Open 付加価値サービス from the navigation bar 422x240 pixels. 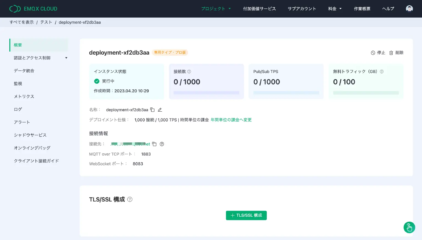(x=259, y=9)
